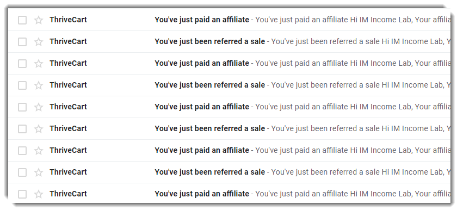Star the first ThriveCart email

coord(39,20)
